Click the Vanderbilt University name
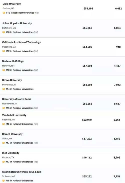Image resolution: width=125 pixels, height=183 pixels. tap(14, 115)
